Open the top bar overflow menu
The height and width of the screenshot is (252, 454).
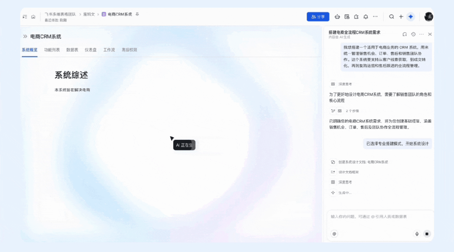(375, 17)
